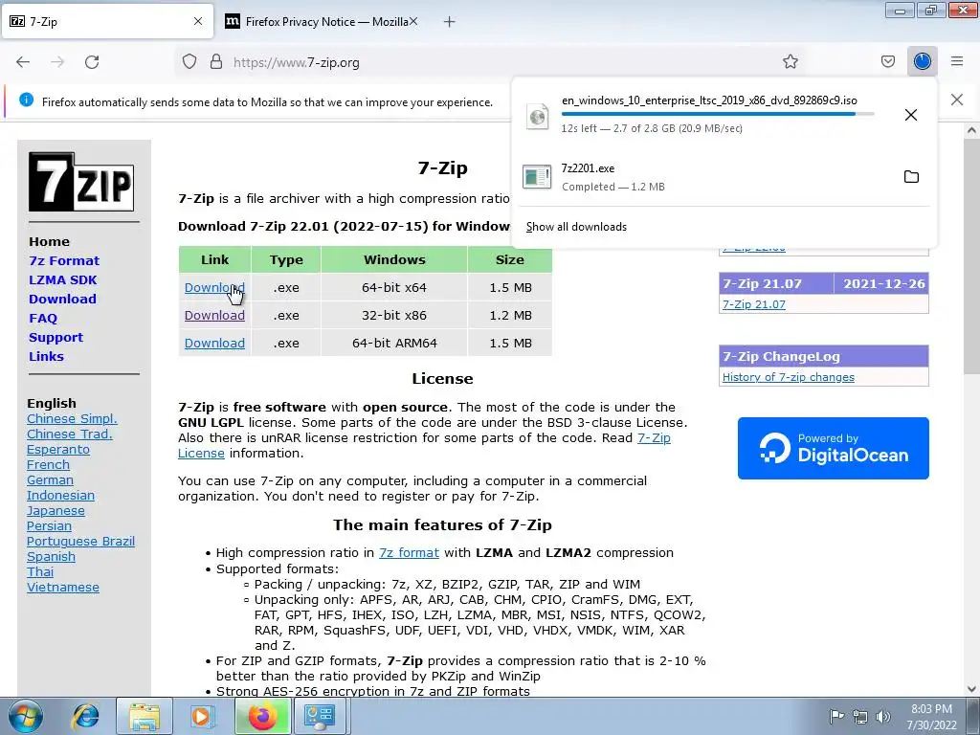Open the network tray icon
The width and height of the screenshot is (980, 735).
(860, 717)
